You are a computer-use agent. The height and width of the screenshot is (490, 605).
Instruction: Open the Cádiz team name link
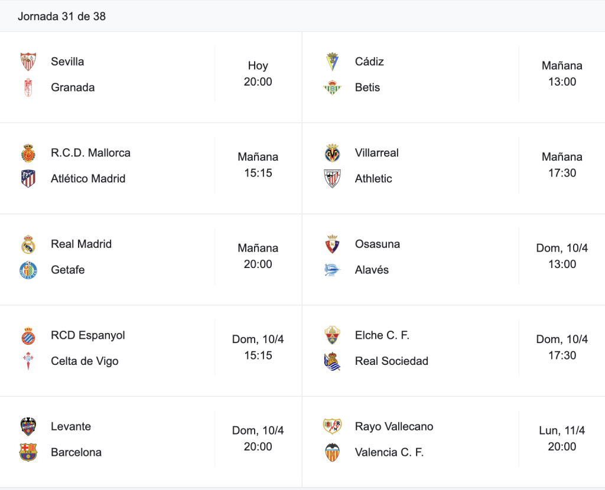369,61
